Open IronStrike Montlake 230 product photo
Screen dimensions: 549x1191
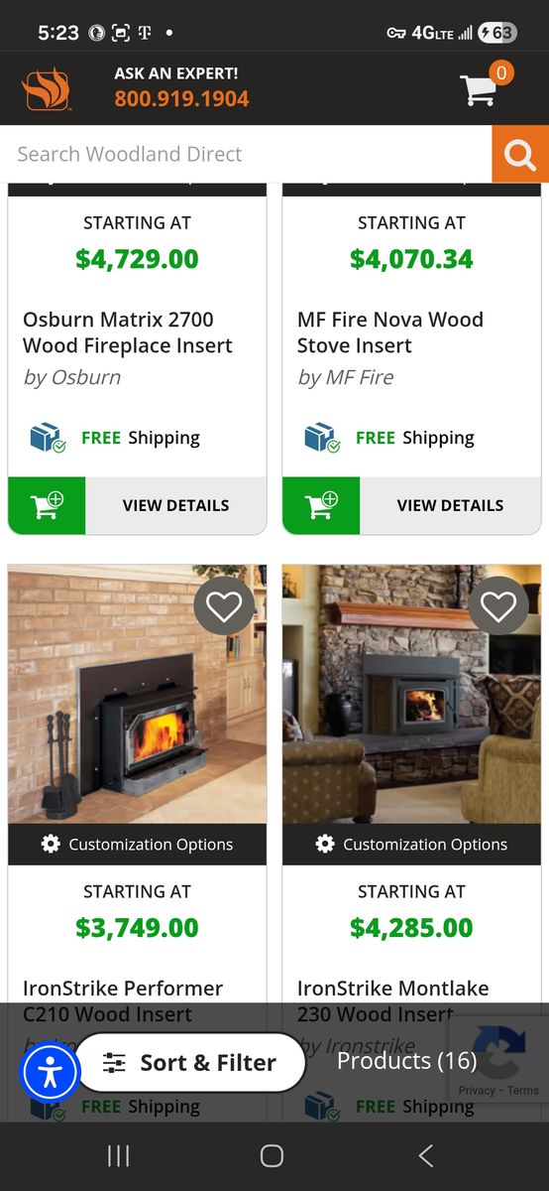point(411,695)
